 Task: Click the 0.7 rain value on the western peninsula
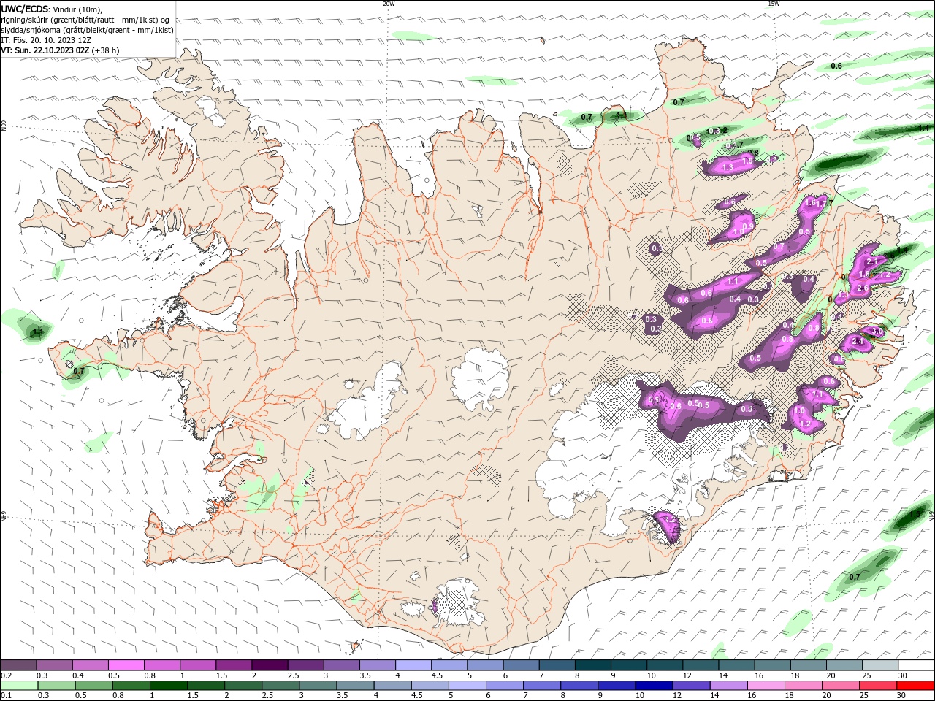click(79, 372)
